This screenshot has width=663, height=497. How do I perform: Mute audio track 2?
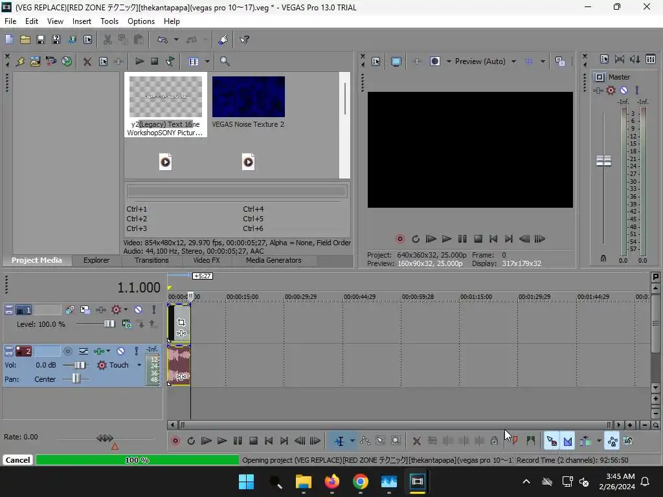121,351
